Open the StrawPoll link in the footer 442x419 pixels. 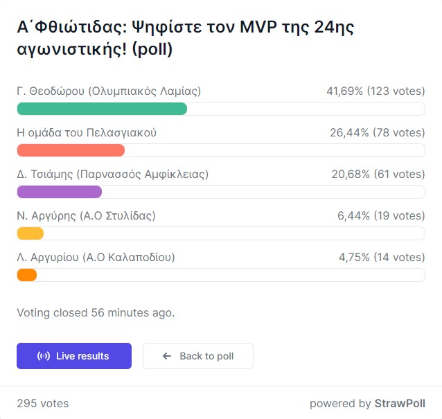(400, 404)
